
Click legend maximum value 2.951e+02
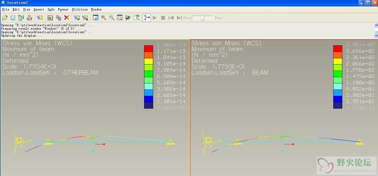click(360, 45)
